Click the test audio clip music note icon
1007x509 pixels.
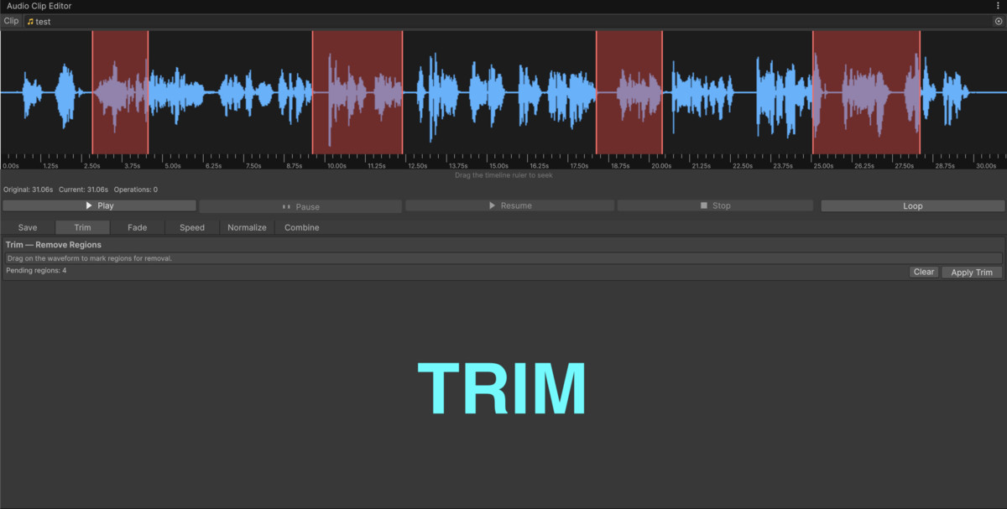[x=30, y=21]
